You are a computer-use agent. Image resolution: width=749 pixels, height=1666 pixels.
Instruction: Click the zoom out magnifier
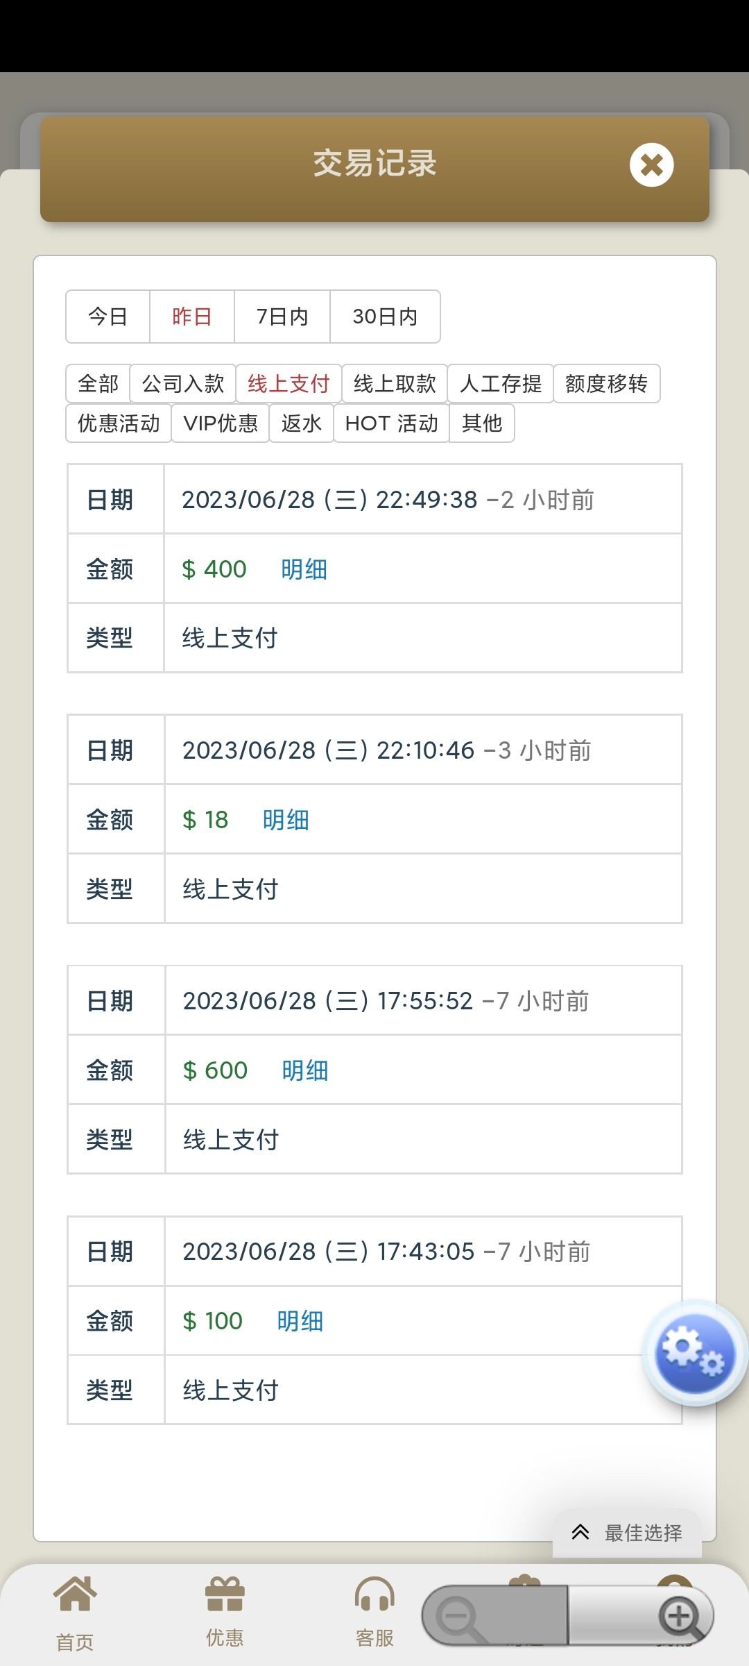pos(459,1617)
